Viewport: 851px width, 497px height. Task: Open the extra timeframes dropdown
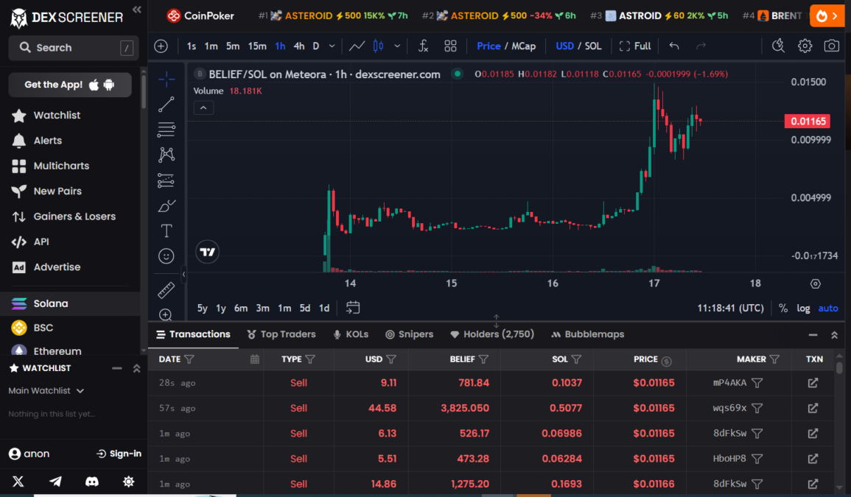pos(331,46)
